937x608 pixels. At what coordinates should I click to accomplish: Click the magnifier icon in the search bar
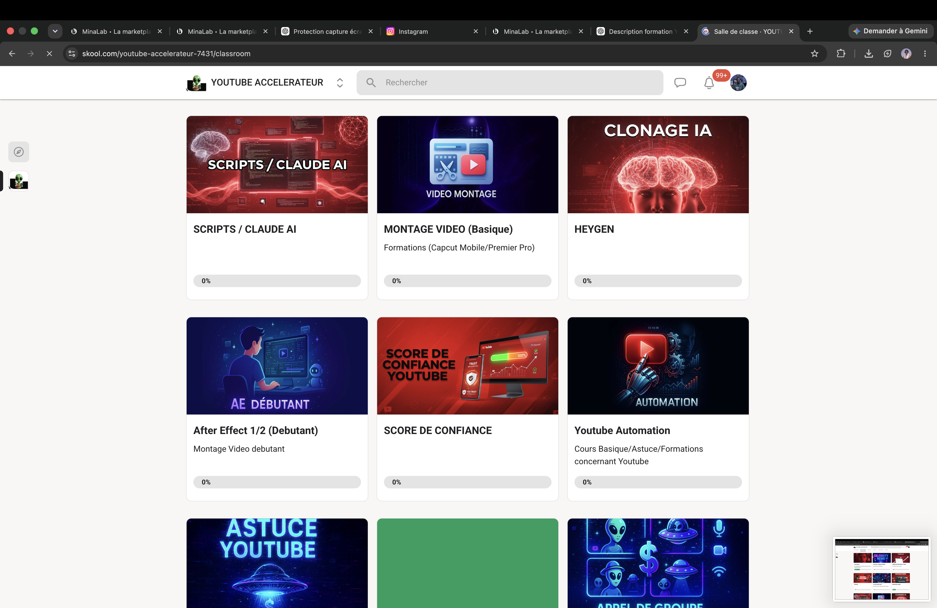(x=371, y=83)
